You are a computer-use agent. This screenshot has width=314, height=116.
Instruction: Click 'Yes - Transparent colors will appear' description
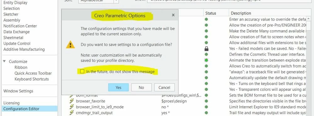tap(267, 89)
